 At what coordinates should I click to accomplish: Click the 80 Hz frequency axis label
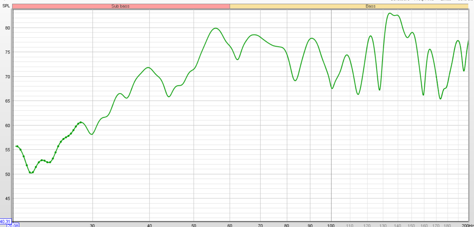287,225
